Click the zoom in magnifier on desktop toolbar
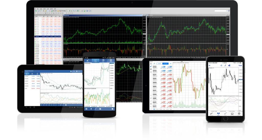Image resolution: width=262 pixels, height=140 pixels. (x=74, y=11)
